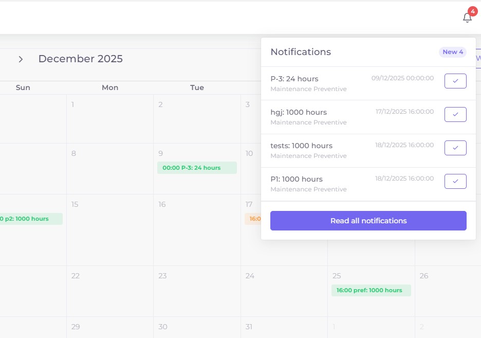The height and width of the screenshot is (338, 481).
Task: Click the notification bell icon
Action: (x=467, y=17)
